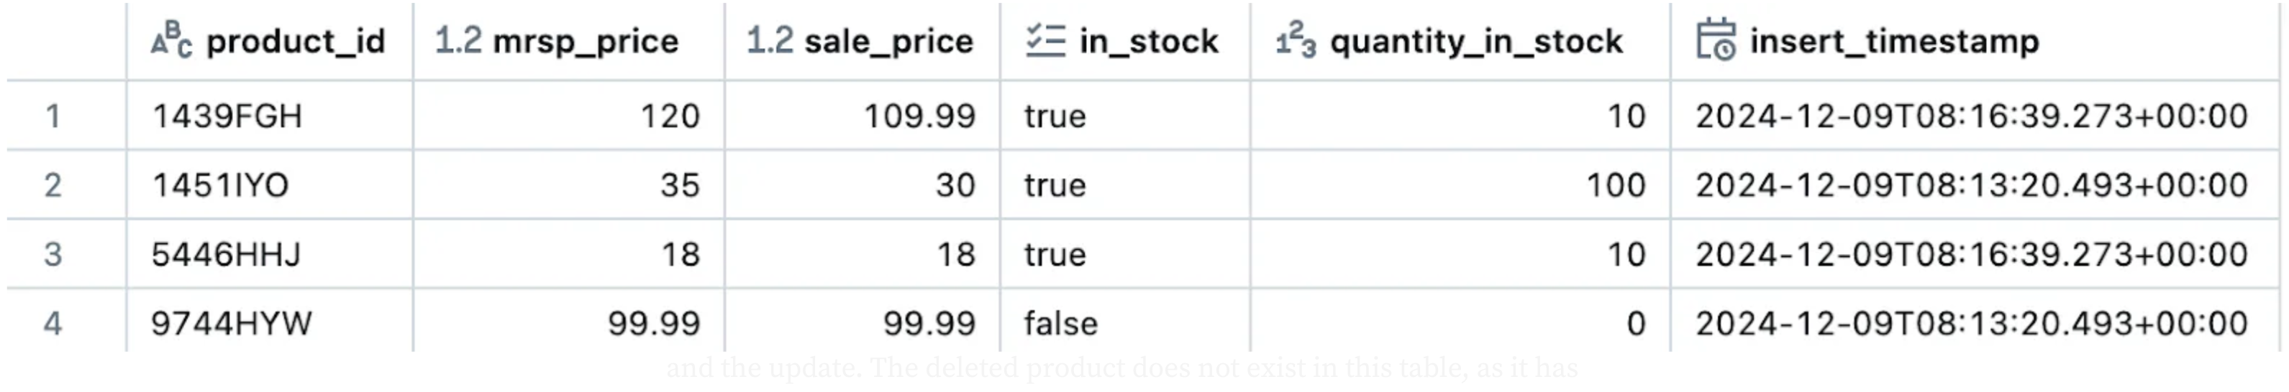
Task: Click product ID 5446HHJ cell
Action: click(227, 255)
